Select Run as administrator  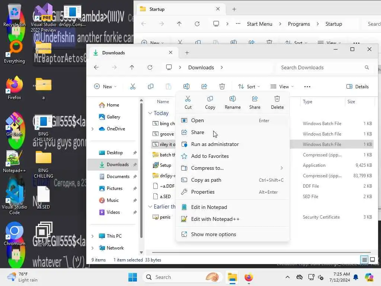233,144
